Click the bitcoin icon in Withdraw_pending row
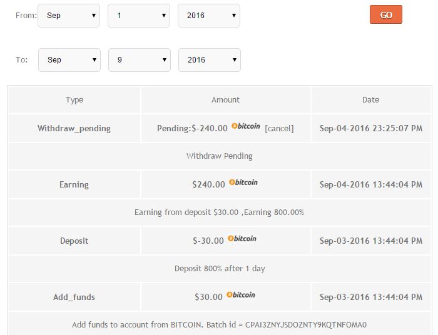The height and width of the screenshot is (335, 438). tap(245, 126)
